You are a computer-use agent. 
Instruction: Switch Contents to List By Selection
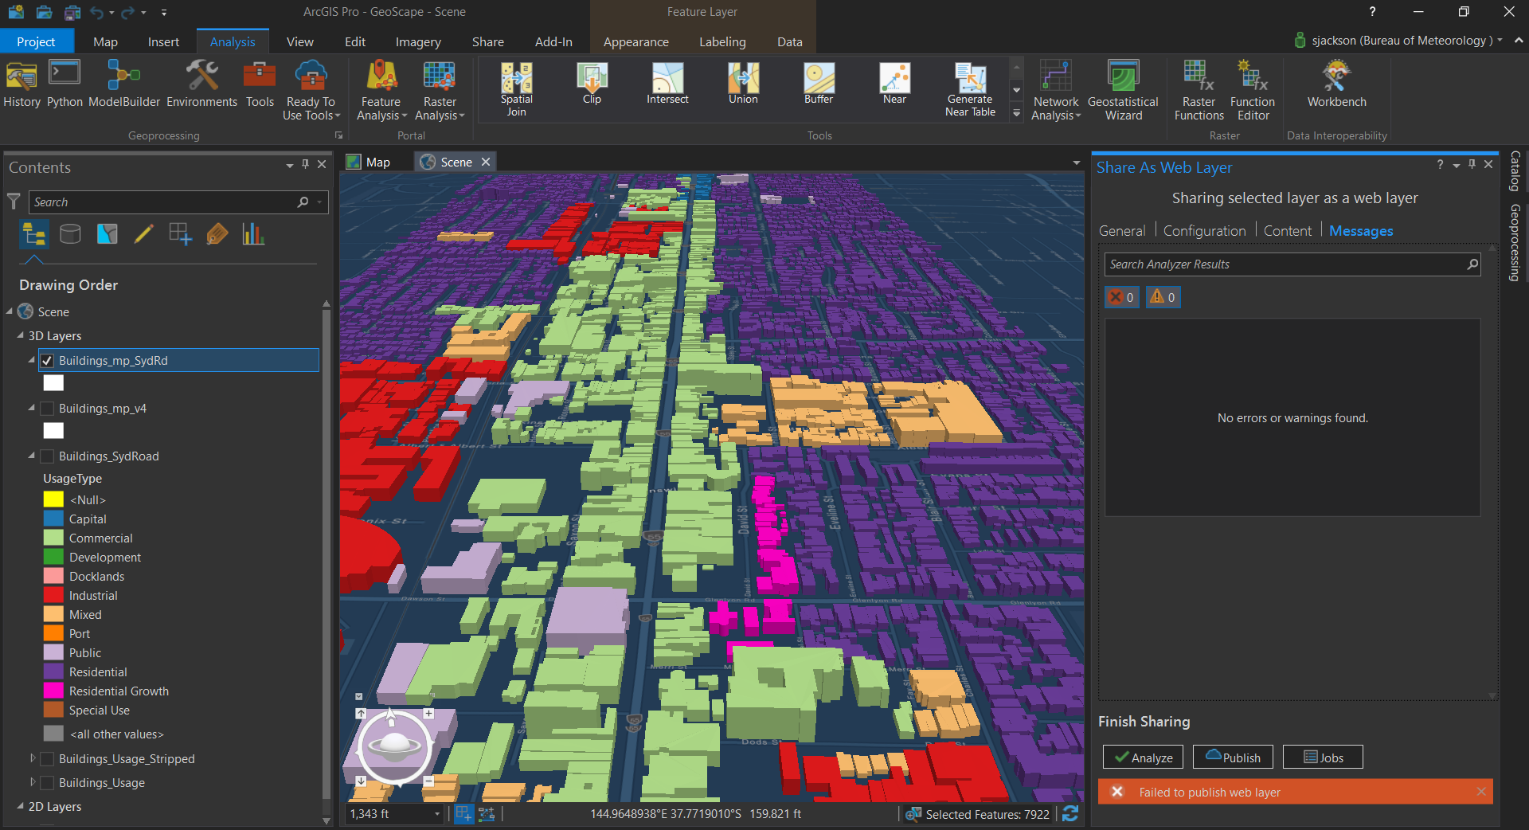(x=107, y=234)
